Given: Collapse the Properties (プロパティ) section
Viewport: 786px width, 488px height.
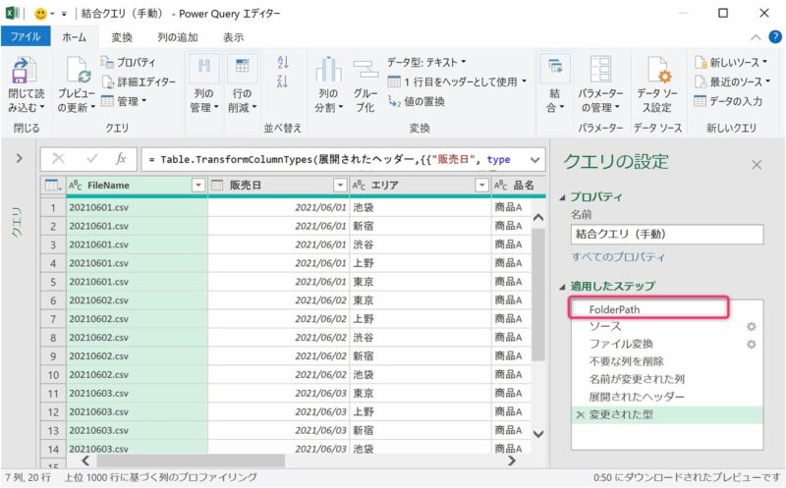Looking at the screenshot, I should 562,197.
